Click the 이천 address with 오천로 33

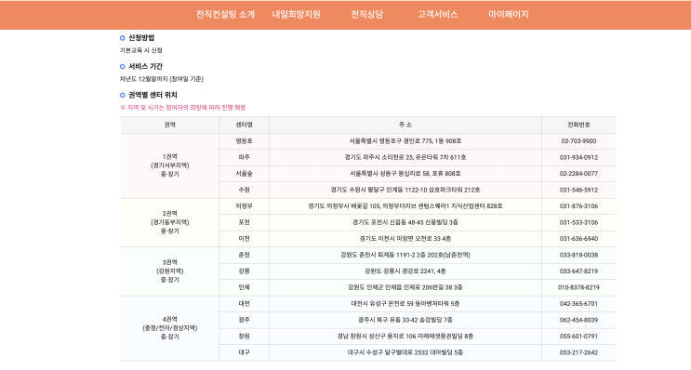pos(405,239)
